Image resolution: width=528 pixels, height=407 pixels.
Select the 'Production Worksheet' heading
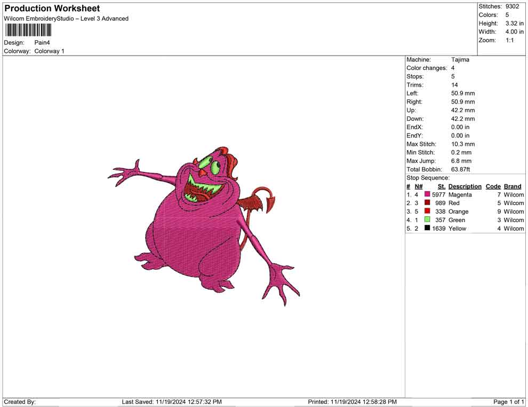[52, 9]
